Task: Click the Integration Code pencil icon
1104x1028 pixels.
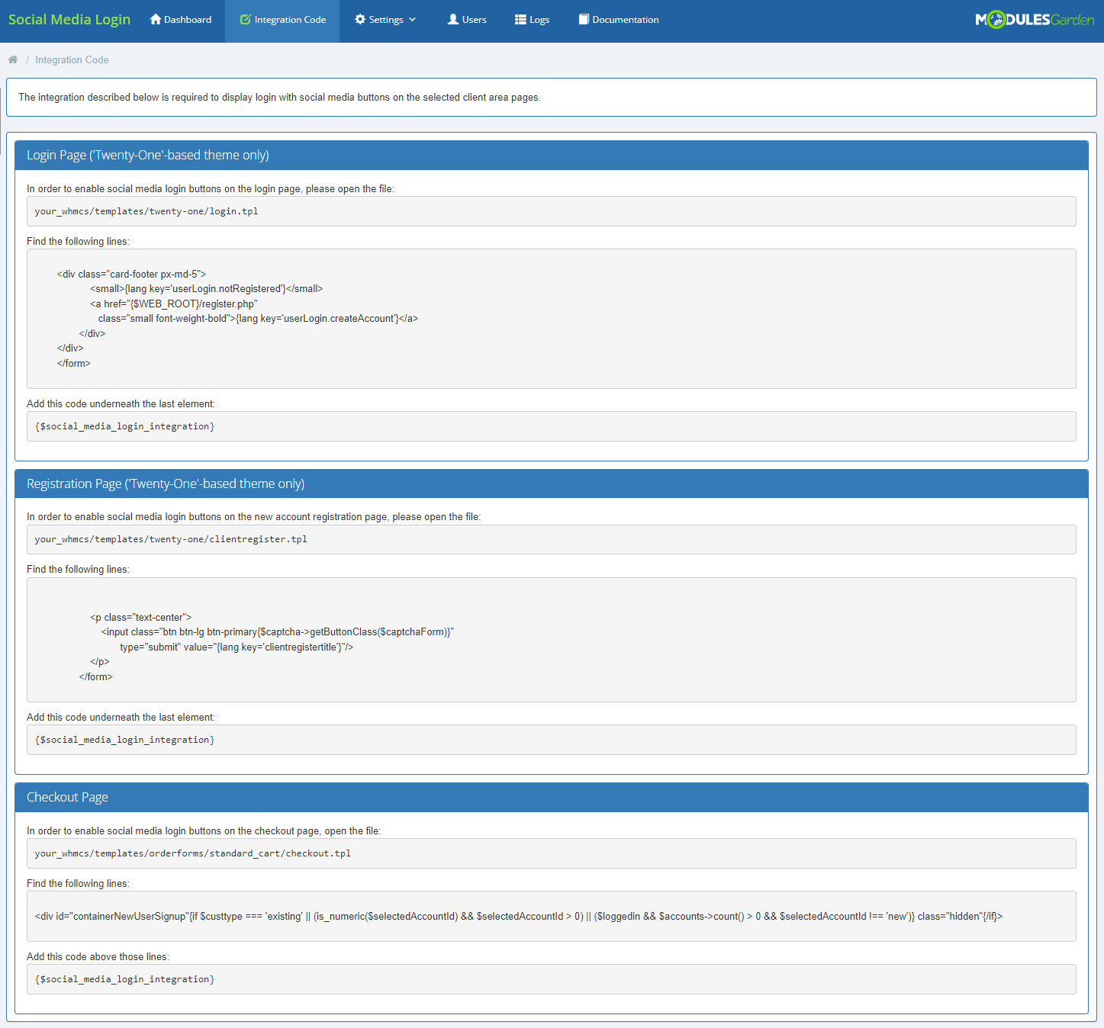Action: click(246, 19)
